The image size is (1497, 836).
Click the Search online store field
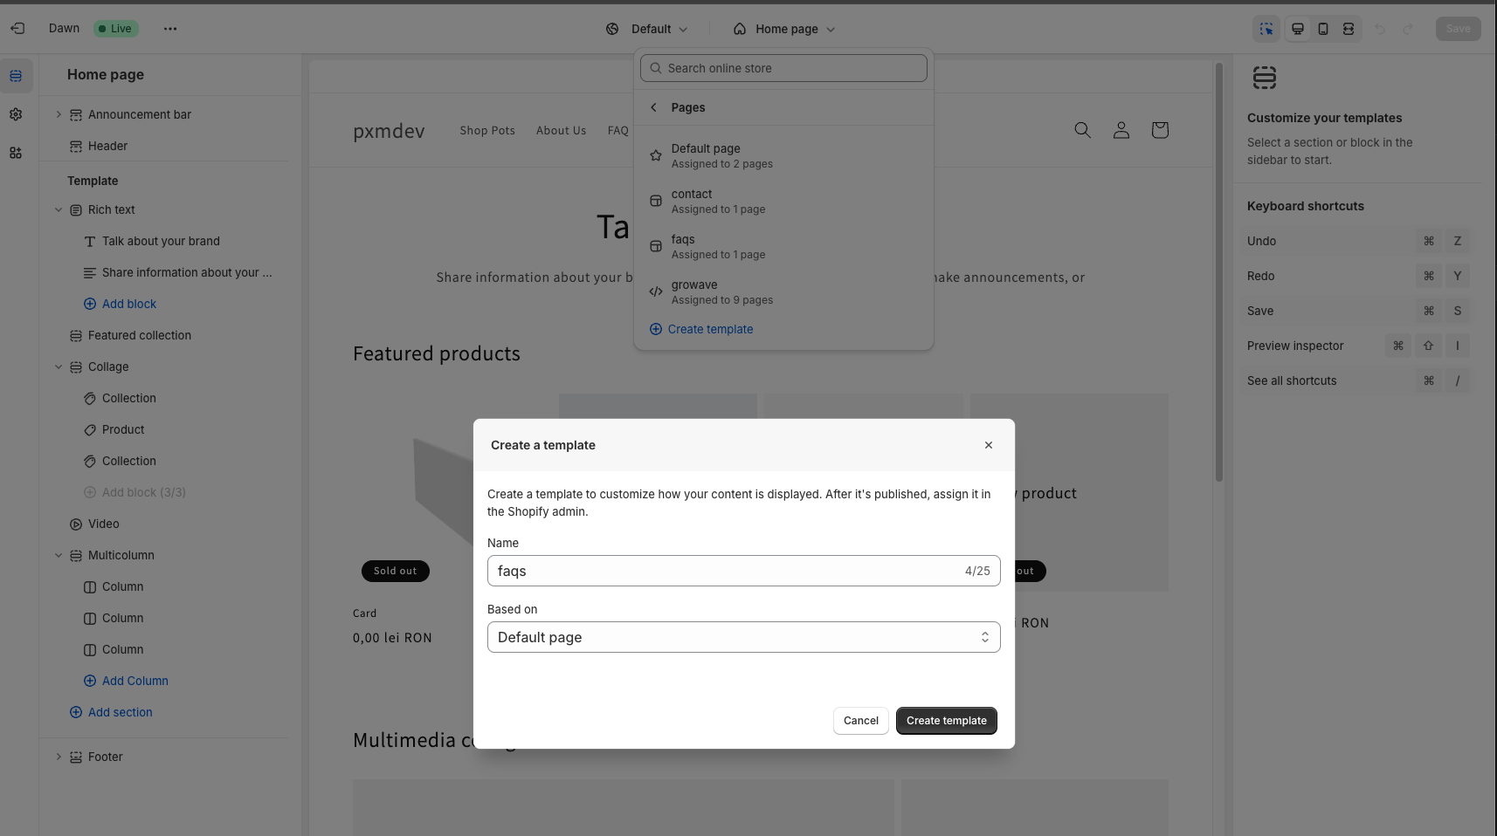783,68
